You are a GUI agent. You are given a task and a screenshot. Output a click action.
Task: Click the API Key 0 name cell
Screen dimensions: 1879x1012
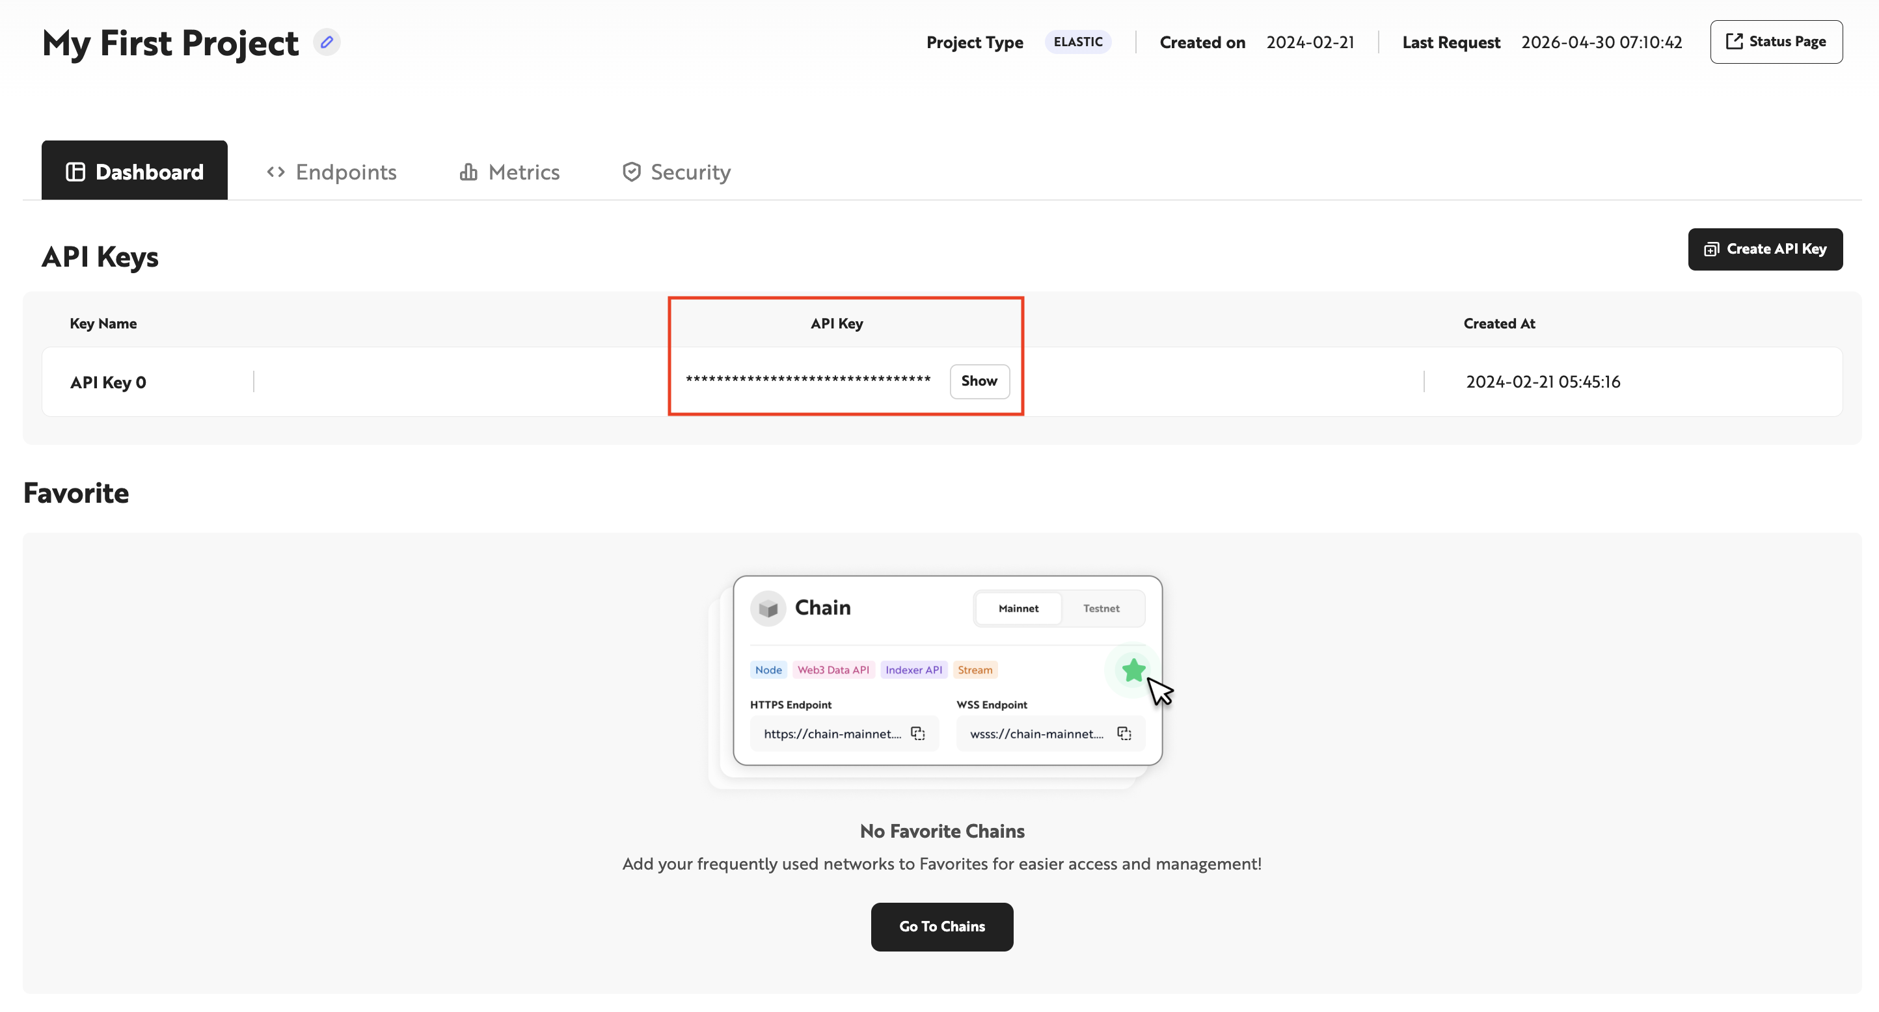click(108, 382)
